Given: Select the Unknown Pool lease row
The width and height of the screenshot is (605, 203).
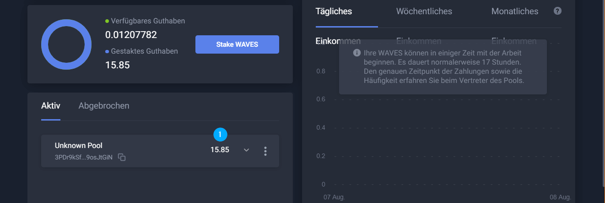Looking at the screenshot, I should click(x=160, y=151).
